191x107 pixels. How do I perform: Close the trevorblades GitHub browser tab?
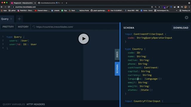pyautogui.click(x=62, y=3)
